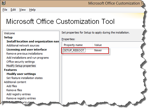The height and width of the screenshot is (112, 152).
Task: Click the Office Customization Tool title bar icon
Action: (x=3, y=3)
